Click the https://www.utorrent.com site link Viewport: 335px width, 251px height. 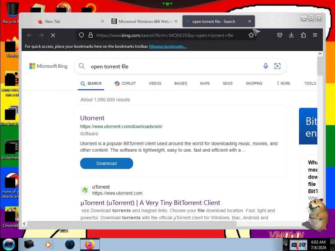click(117, 193)
